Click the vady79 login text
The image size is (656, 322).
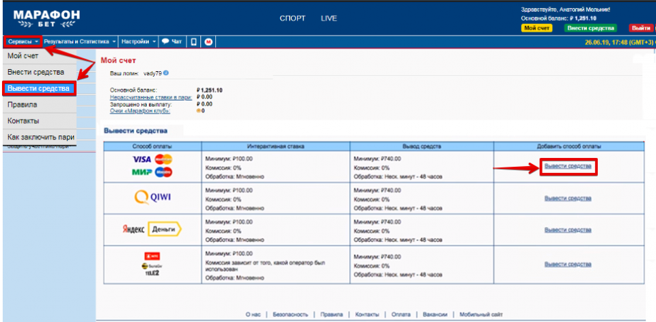[x=152, y=73]
